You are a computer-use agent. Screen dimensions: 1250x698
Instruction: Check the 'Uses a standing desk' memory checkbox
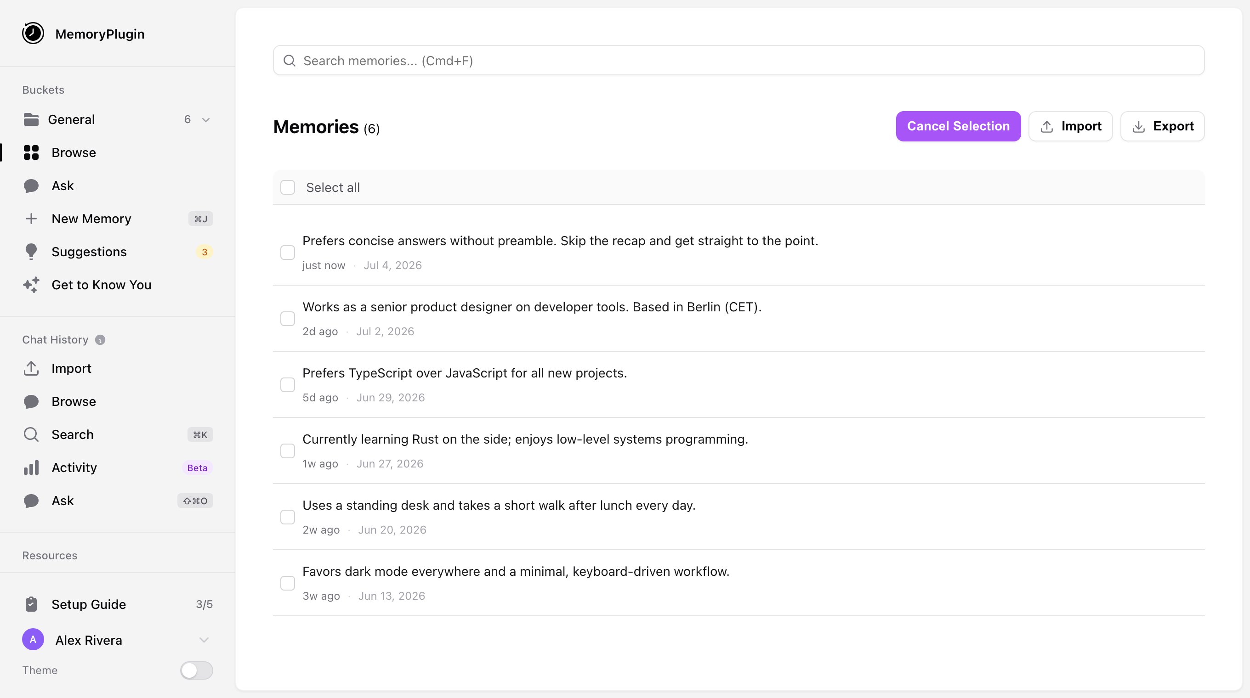click(288, 517)
